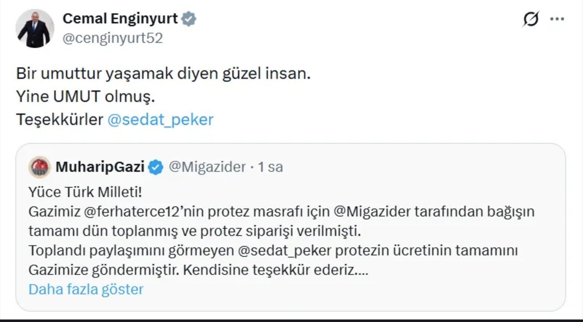Click Cemal Enginyurt's profile avatar

[x=35, y=28]
